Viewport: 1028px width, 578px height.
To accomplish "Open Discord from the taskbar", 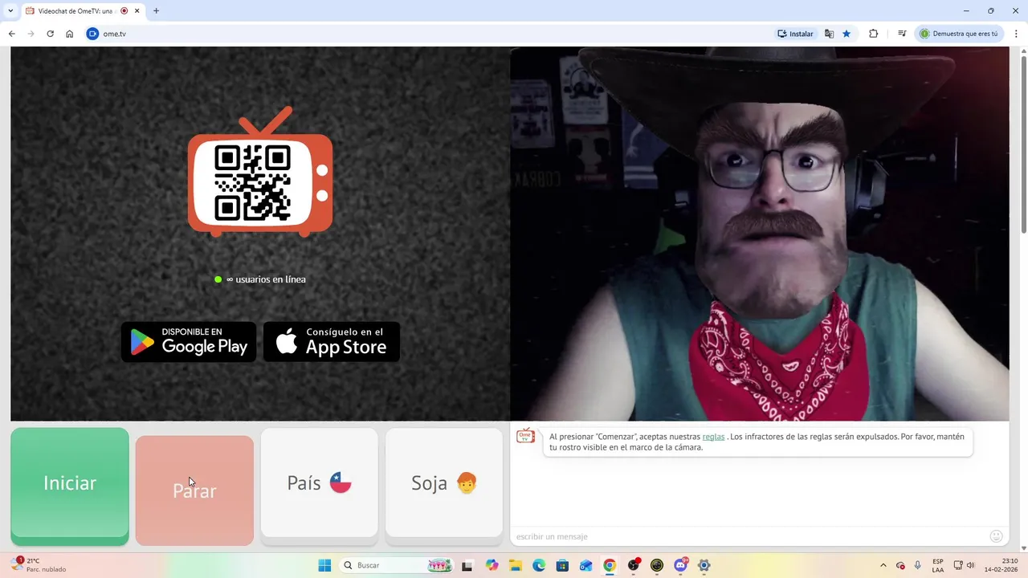I will click(x=681, y=565).
